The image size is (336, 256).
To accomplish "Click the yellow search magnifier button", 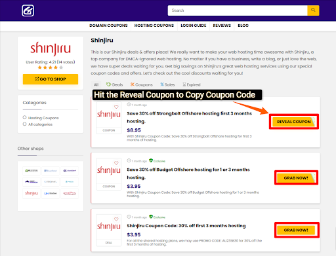I will 313,10.
